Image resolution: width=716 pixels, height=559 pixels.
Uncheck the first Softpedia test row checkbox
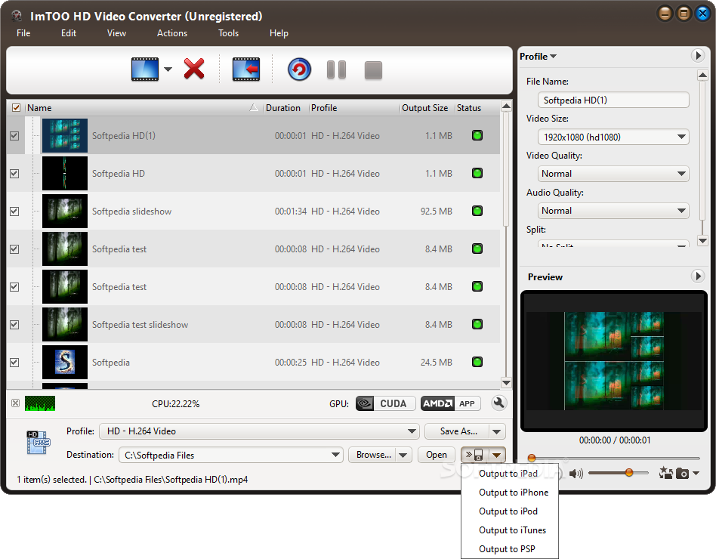click(14, 249)
